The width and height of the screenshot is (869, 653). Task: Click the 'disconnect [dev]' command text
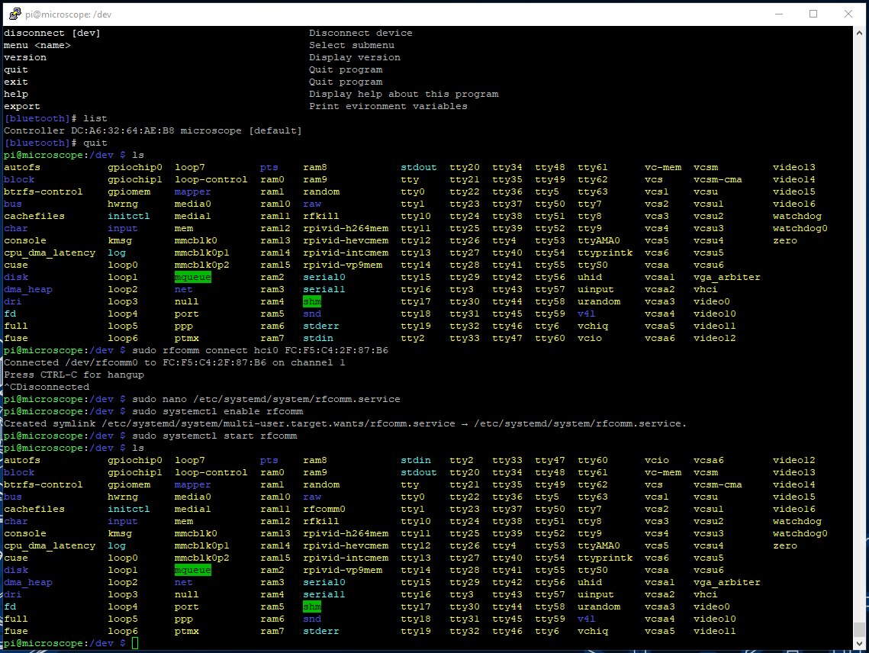[x=52, y=34]
